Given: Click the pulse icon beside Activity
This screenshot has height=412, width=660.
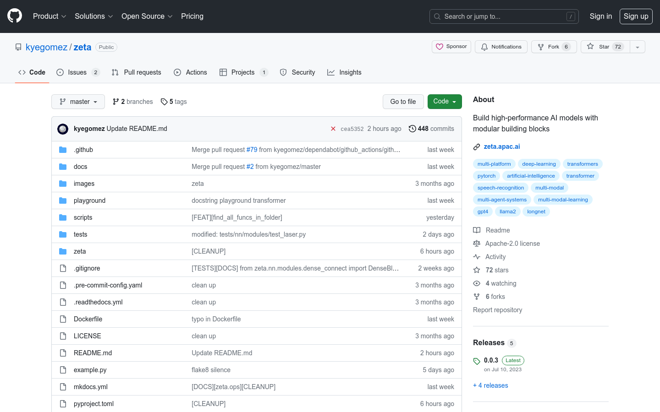Looking at the screenshot, I should (477, 257).
